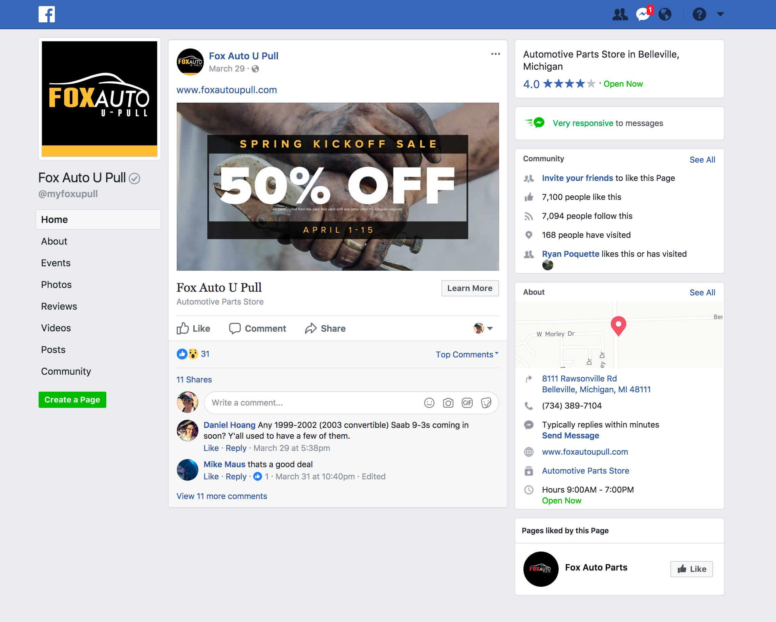Click Ryan Poquette's small avatar in Community

click(x=547, y=265)
